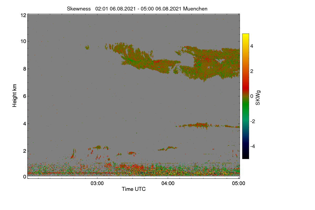Click the plot title starting with "Skewness"

point(137,9)
